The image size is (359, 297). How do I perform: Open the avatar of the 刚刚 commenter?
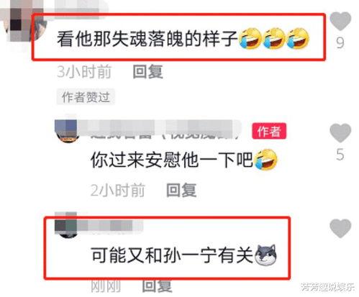(66, 225)
